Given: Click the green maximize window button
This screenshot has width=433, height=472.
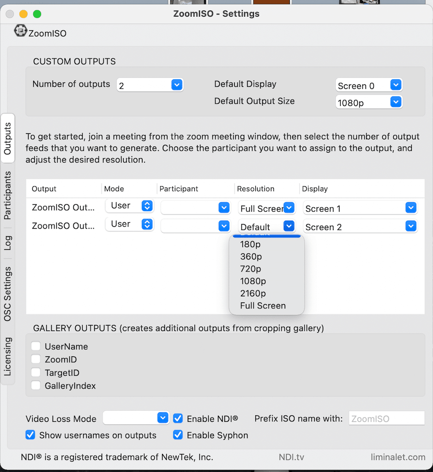Looking at the screenshot, I should tap(37, 14).
